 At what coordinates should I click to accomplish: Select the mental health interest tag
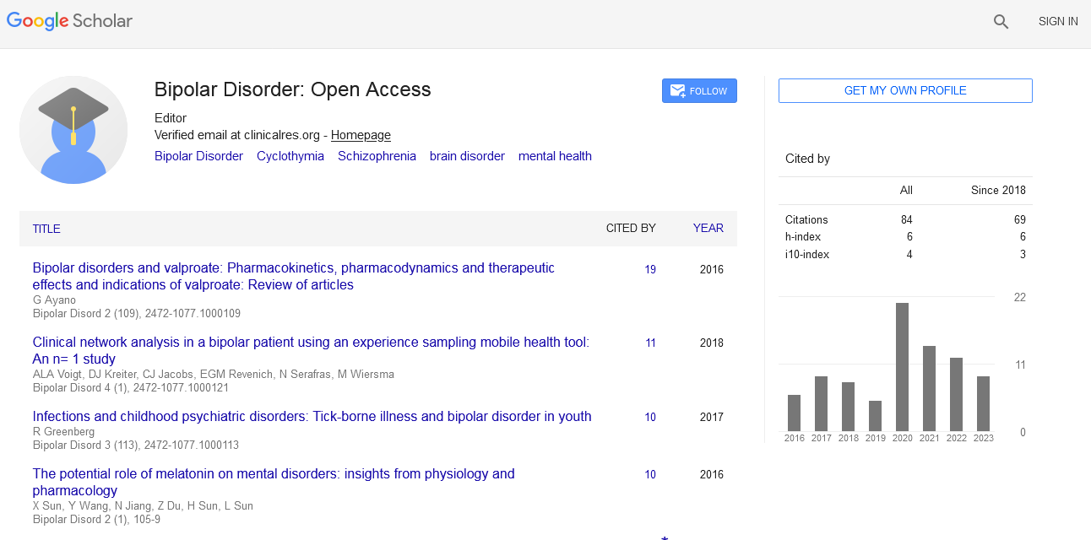pos(555,156)
